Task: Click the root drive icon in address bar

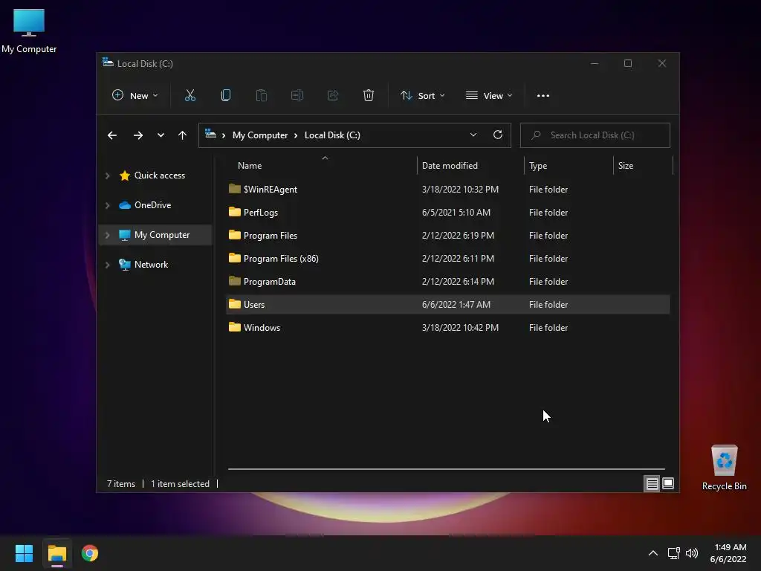Action: tap(210, 134)
